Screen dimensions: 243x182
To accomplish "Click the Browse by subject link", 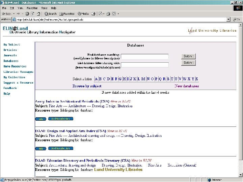I will click(87, 86).
